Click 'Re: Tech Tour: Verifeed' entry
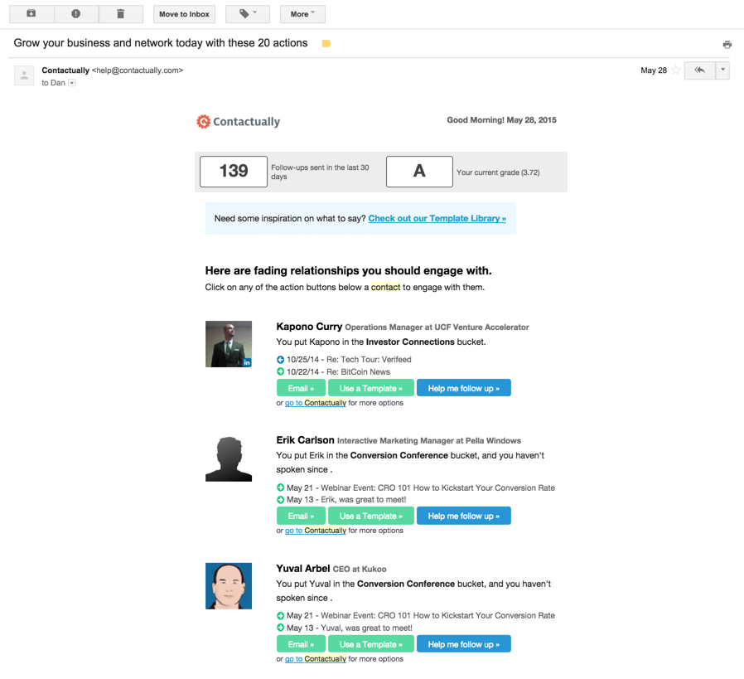 click(369, 360)
